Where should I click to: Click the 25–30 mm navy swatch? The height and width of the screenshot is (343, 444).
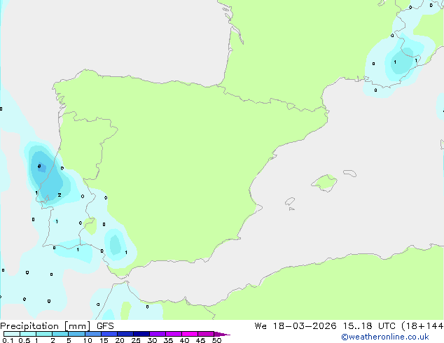click(141, 334)
